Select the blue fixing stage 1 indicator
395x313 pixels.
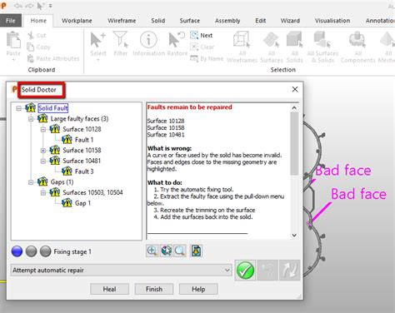click(x=17, y=251)
